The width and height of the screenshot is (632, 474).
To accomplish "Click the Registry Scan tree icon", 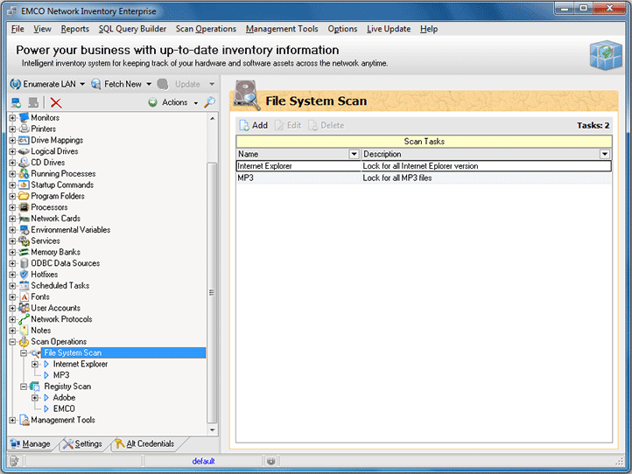I will click(35, 387).
